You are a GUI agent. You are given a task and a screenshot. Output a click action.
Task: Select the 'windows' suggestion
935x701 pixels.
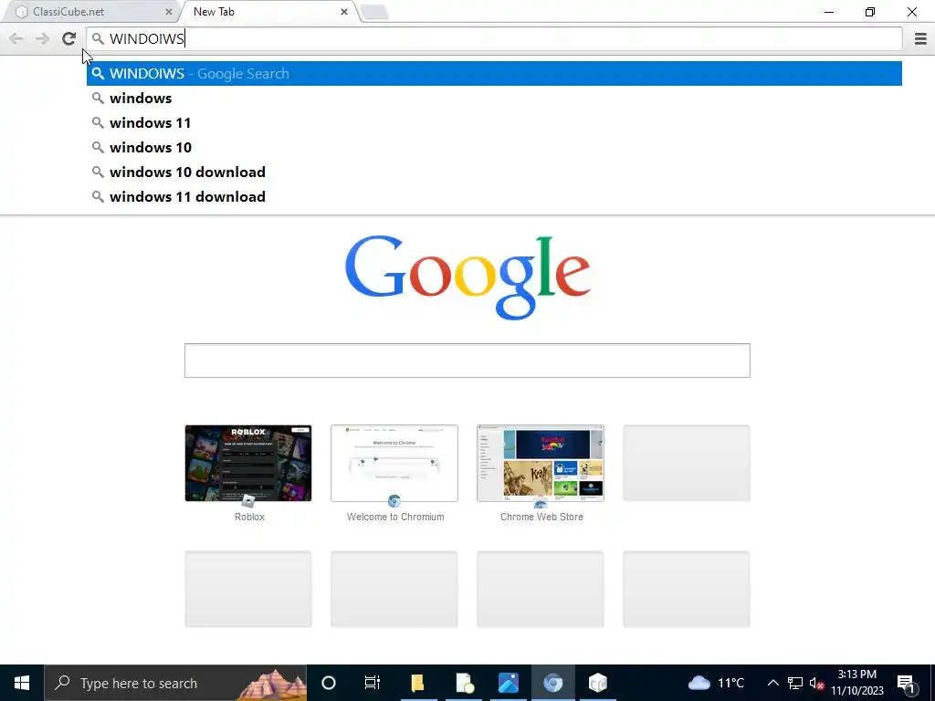point(494,99)
